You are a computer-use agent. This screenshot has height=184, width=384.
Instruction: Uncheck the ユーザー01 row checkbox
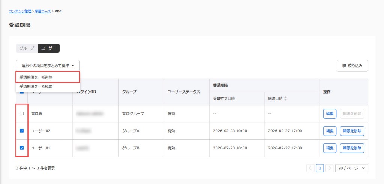pyautogui.click(x=22, y=148)
